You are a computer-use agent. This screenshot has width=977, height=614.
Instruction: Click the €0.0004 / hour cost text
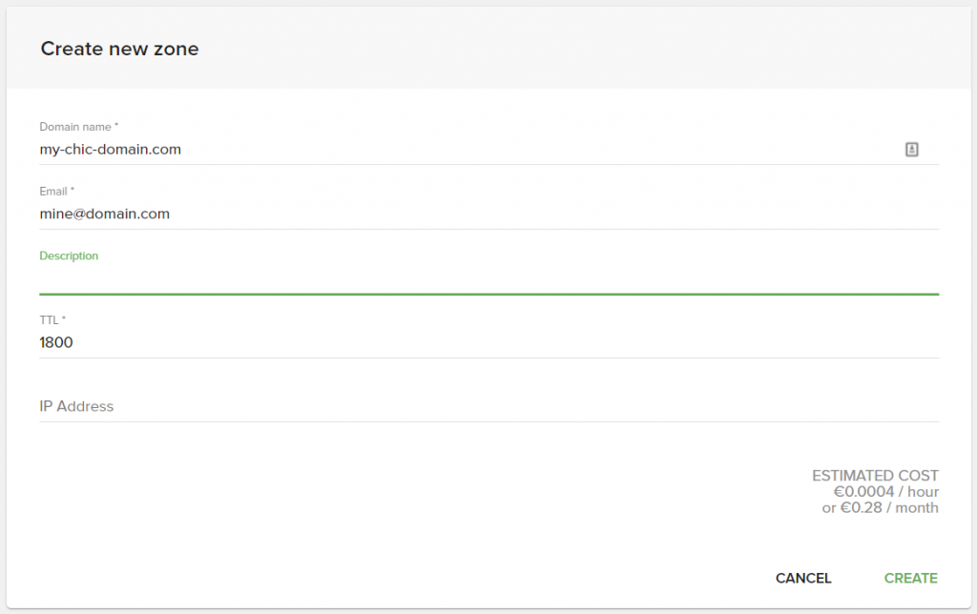885,492
